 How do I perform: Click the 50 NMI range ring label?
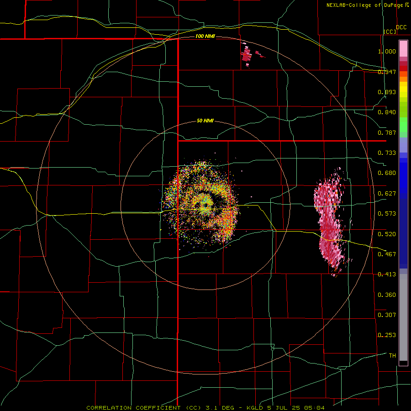[x=205, y=121]
